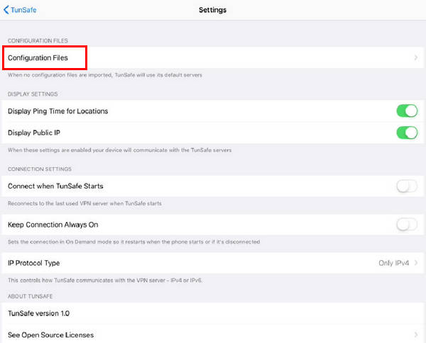Expand Configuration Files with the right chevron
This screenshot has width=426, height=343.
pyautogui.click(x=415, y=57)
